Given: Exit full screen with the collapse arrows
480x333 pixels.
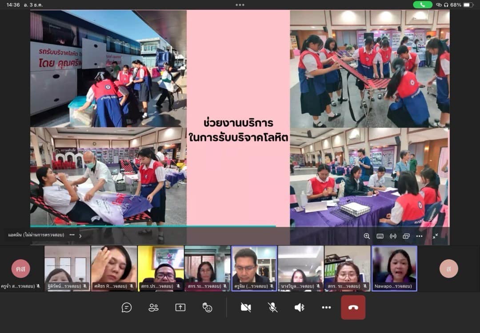Looking at the screenshot, I should tap(435, 236).
